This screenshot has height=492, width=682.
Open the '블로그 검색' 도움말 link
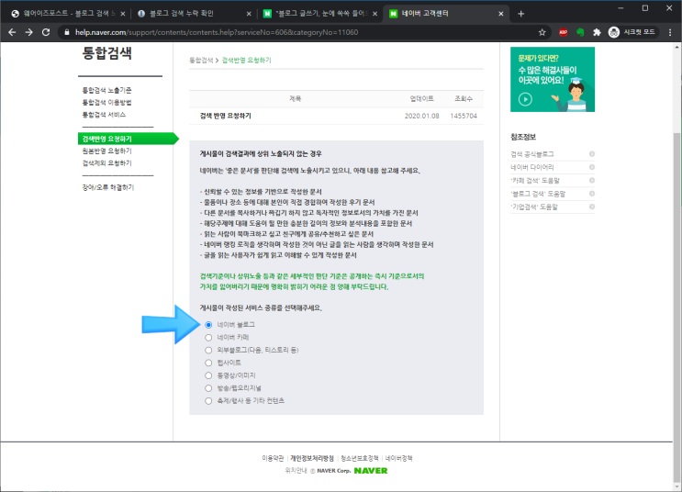[538, 194]
